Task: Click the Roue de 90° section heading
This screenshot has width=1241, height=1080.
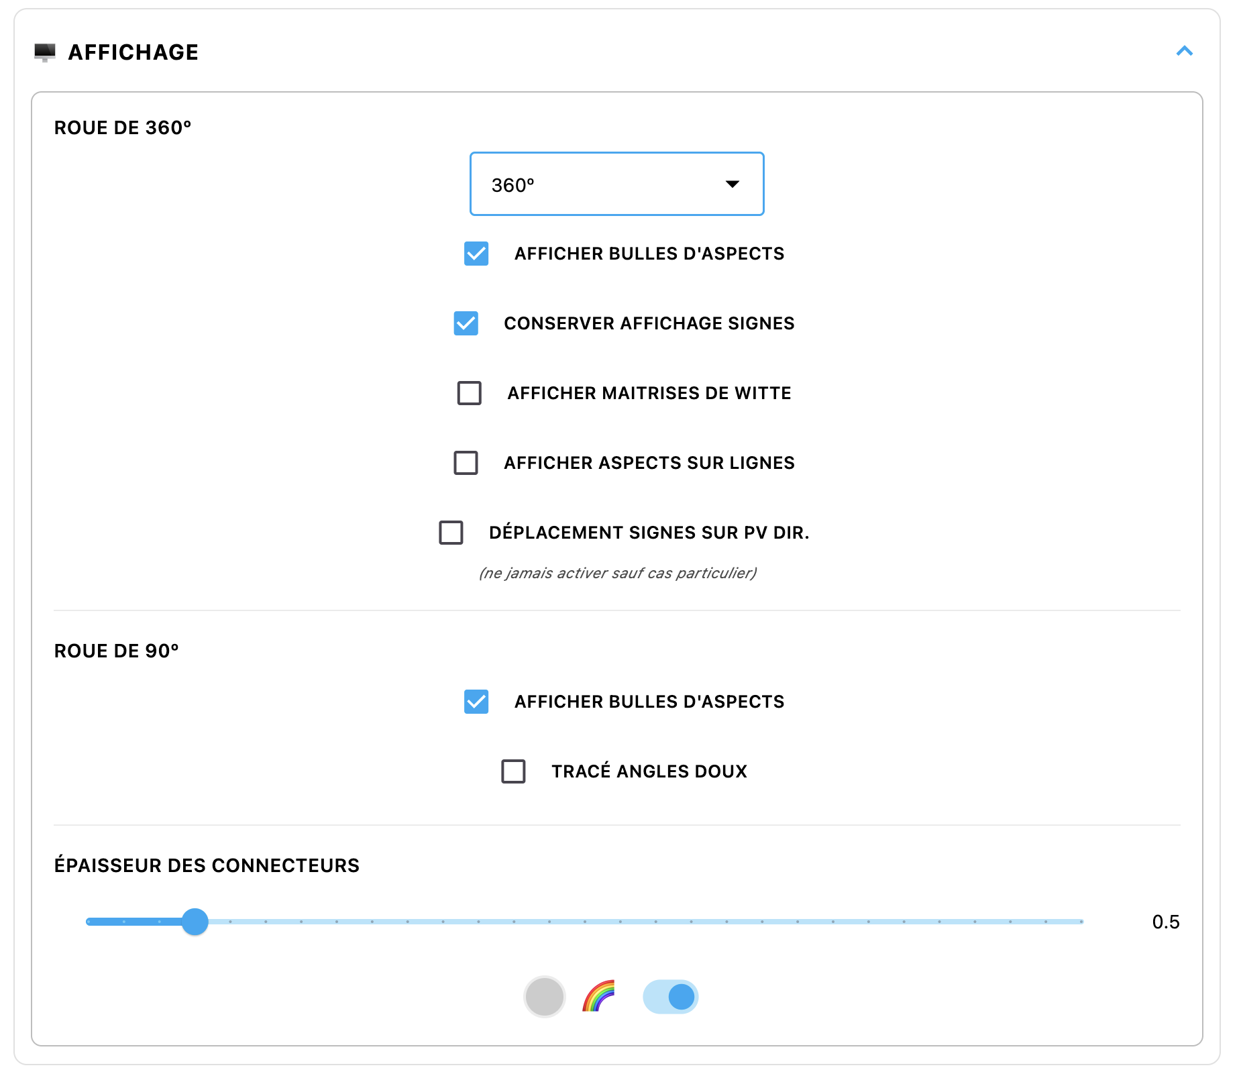Action: 117,651
